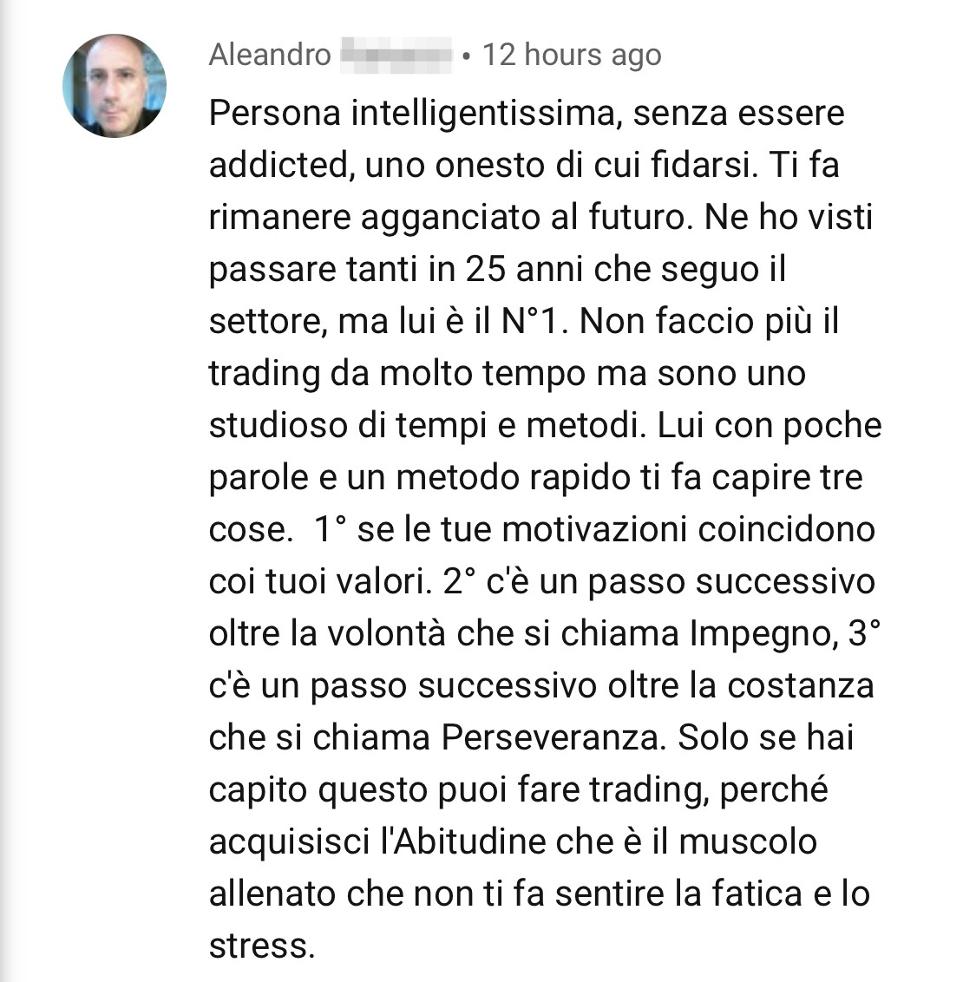976x982 pixels.
Task: Click the blurred surname next to Aleandro
Action: tap(396, 56)
